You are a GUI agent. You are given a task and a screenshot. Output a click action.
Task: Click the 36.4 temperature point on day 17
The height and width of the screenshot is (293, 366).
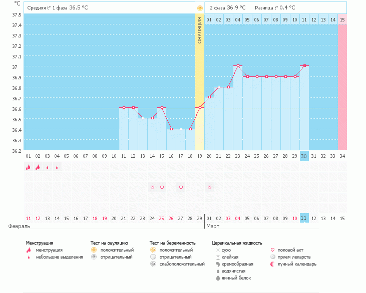point(181,129)
